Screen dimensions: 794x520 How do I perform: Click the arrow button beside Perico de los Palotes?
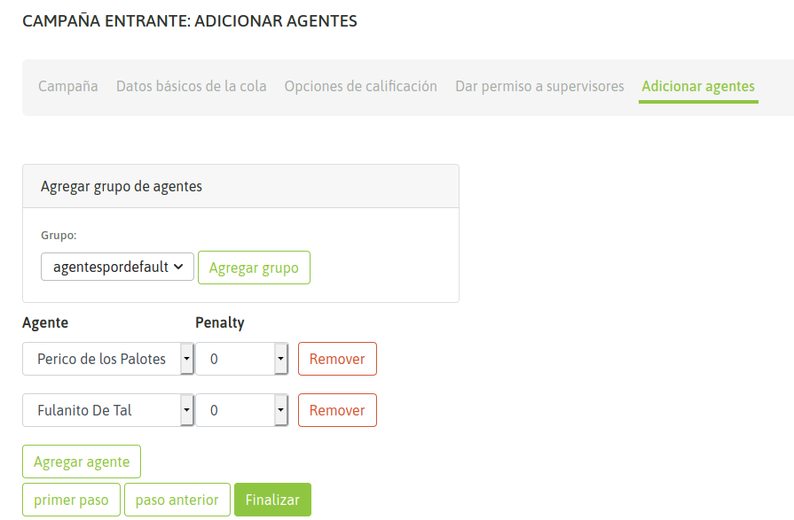click(x=186, y=359)
